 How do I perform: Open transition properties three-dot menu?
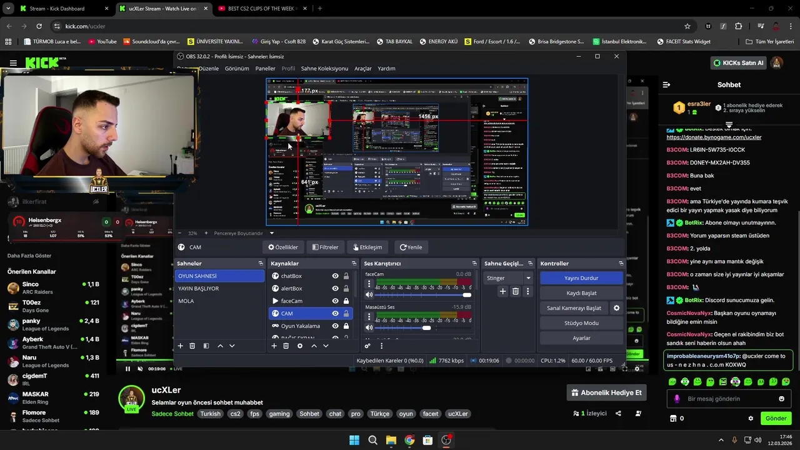tap(527, 291)
